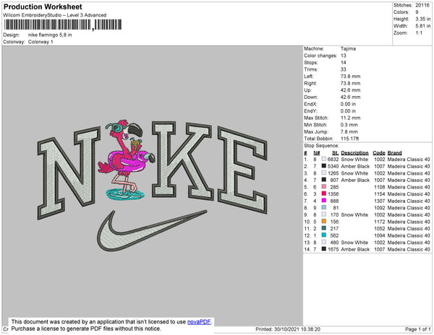Click thread code '1052' in row 11

point(380,228)
